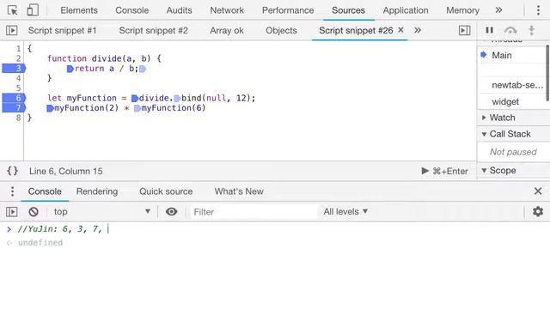The height and width of the screenshot is (309, 550).
Task: Close the bottom drawer panel
Action: [x=538, y=191]
